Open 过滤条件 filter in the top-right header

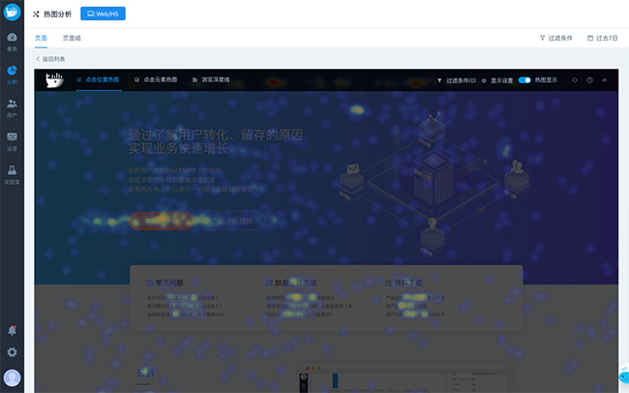[x=556, y=38]
